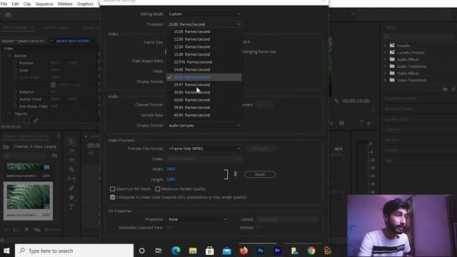Open Premiere Pro from the taskbar
457x257 pixels.
pos(277,251)
